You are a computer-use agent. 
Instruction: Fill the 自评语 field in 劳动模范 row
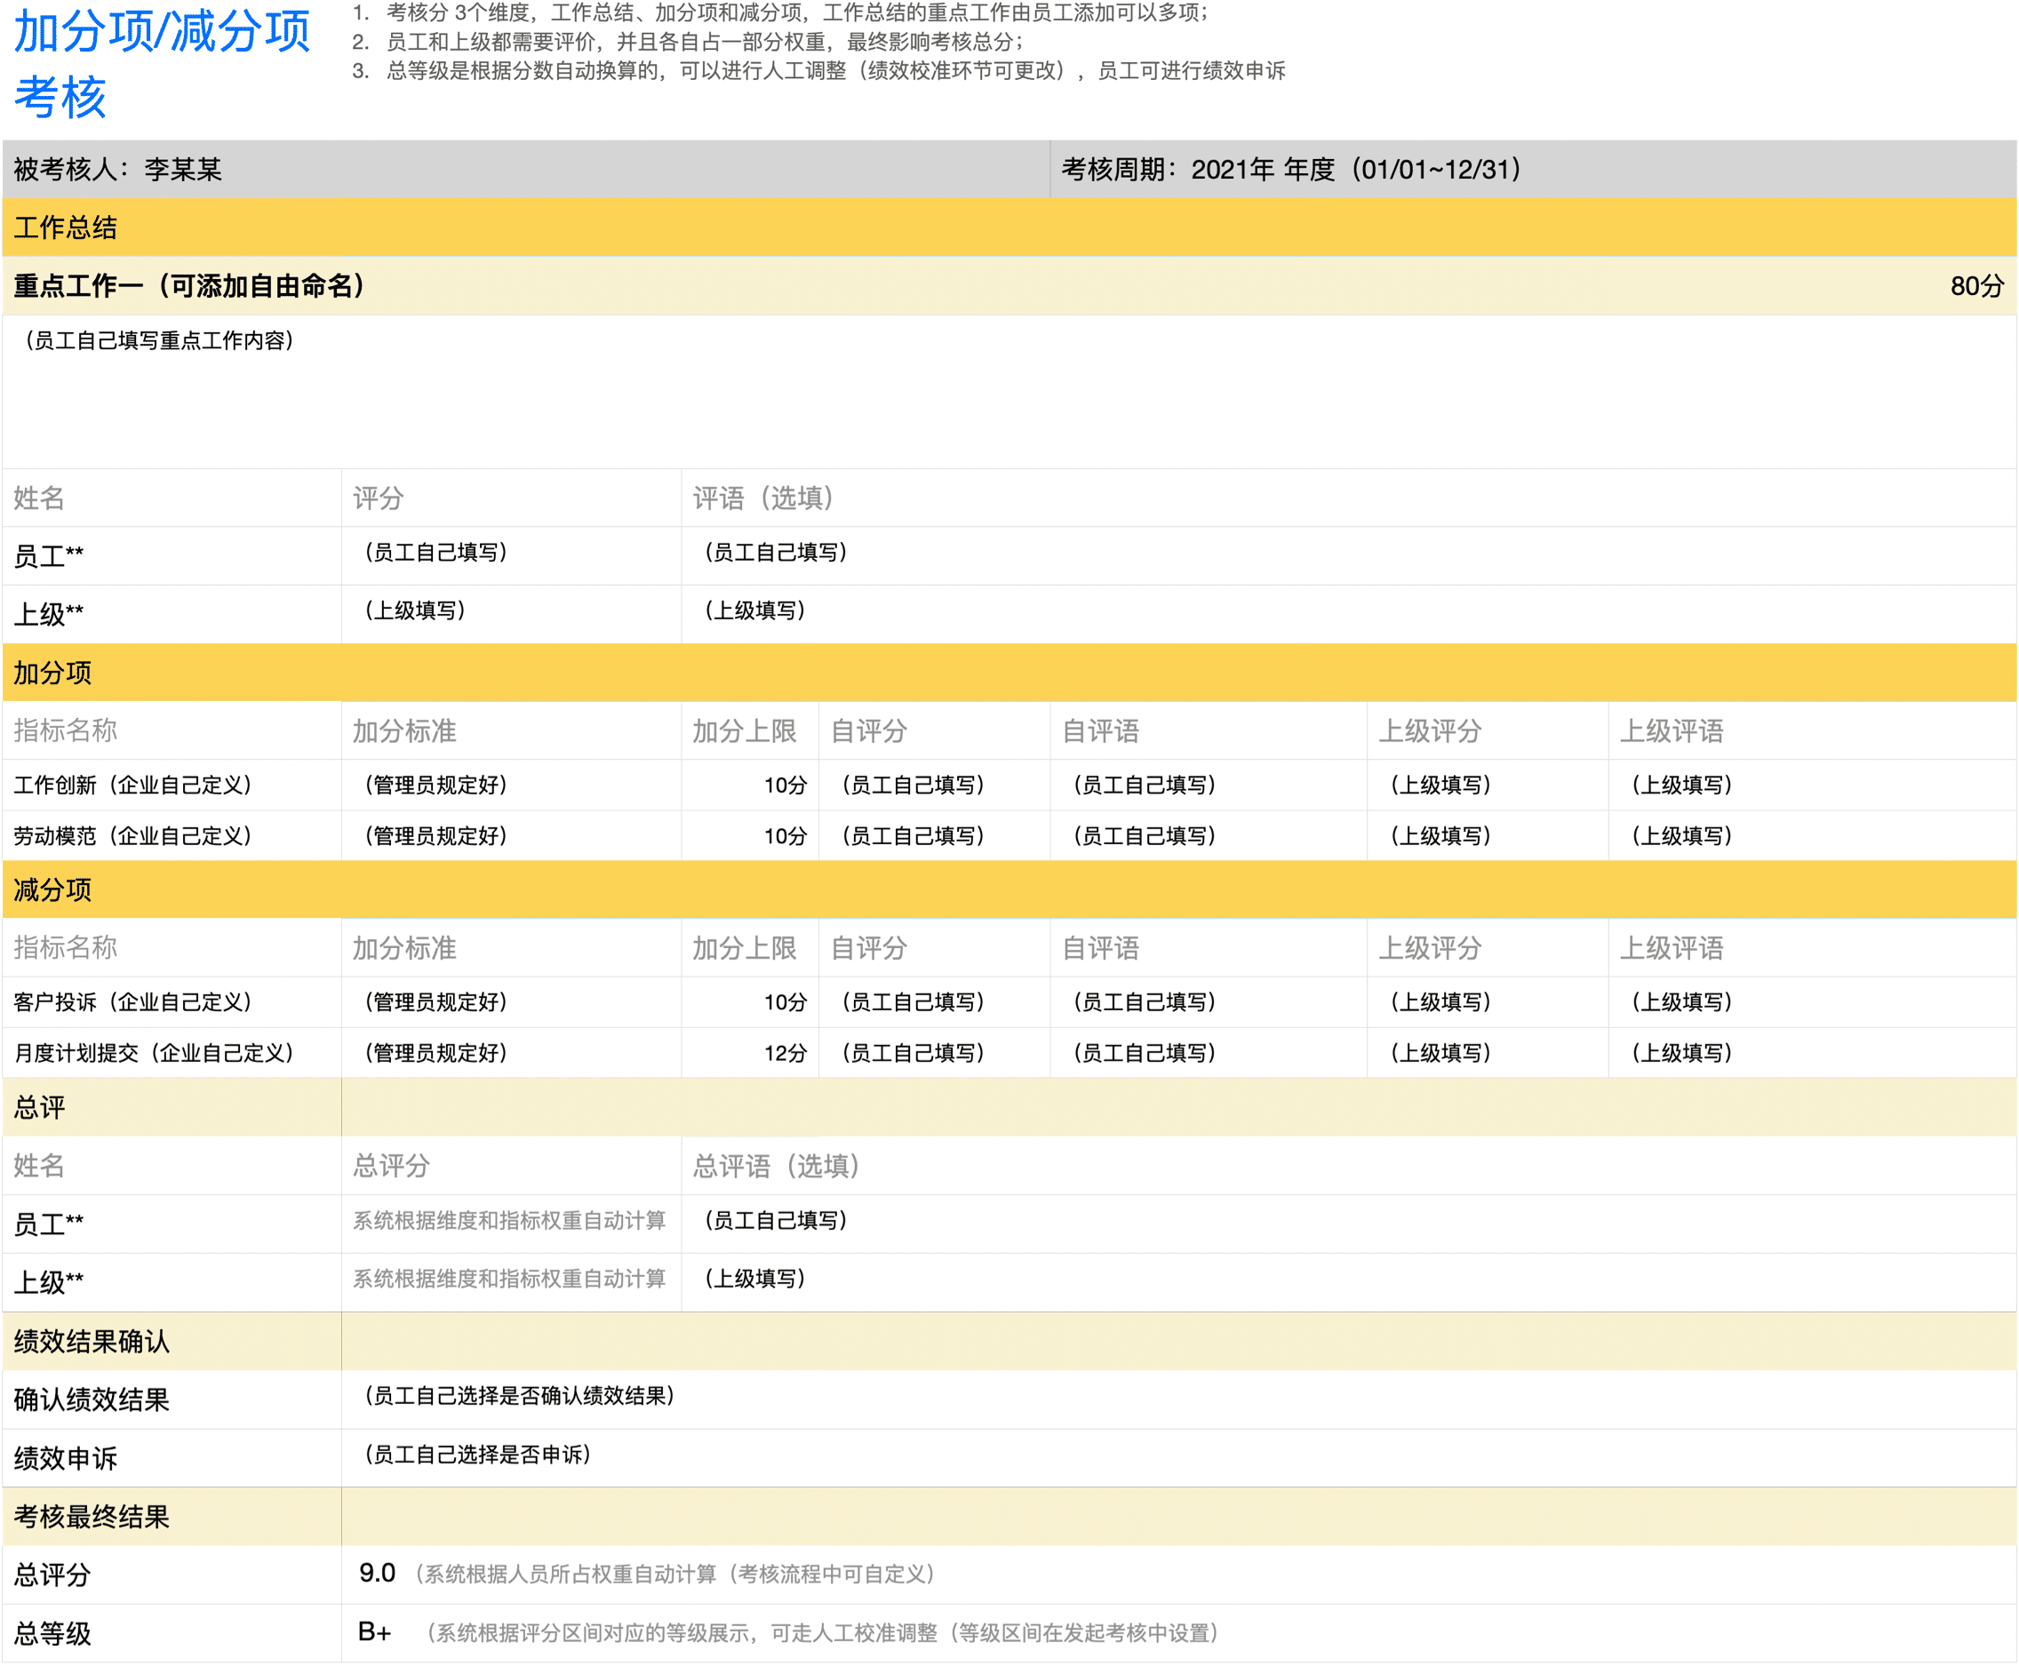click(1209, 836)
